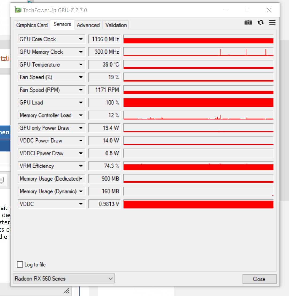Click the GPU Load history graph
The image size is (289, 296).
(199, 103)
